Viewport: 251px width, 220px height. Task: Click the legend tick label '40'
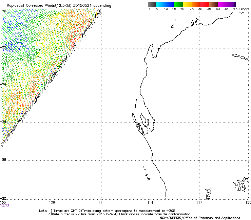click(x=218, y=9)
